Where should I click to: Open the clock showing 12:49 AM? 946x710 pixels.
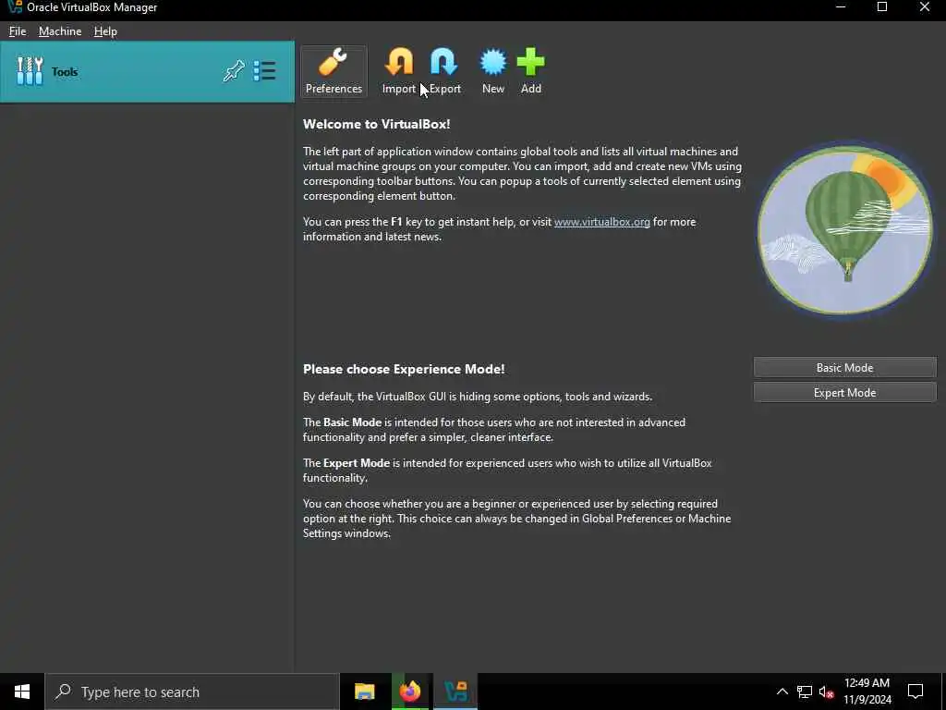click(867, 692)
